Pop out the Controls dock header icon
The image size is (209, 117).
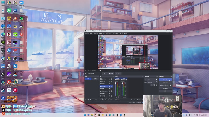[171, 76]
